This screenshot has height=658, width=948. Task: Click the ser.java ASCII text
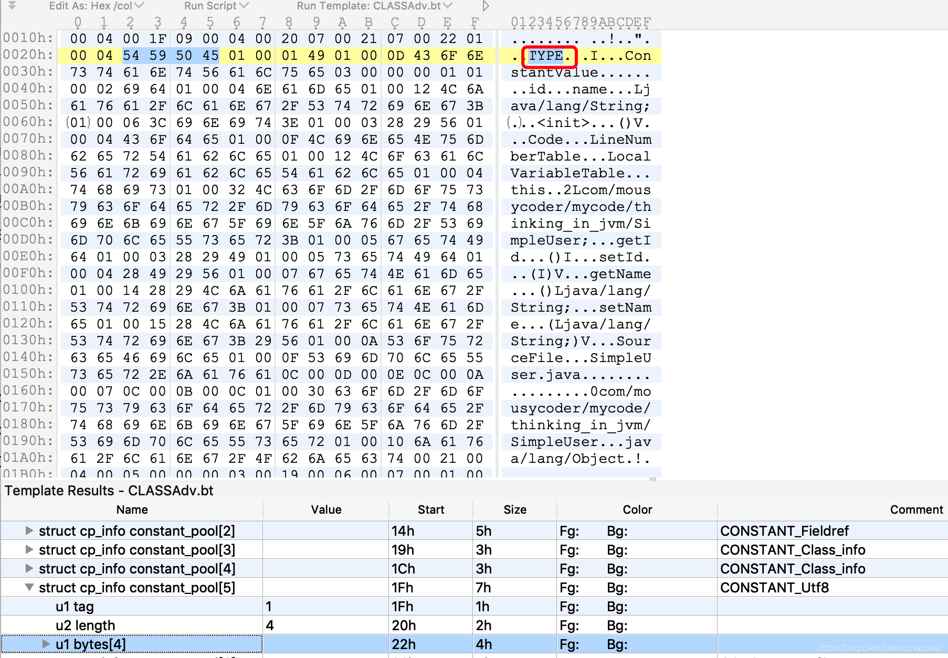pyautogui.click(x=545, y=375)
